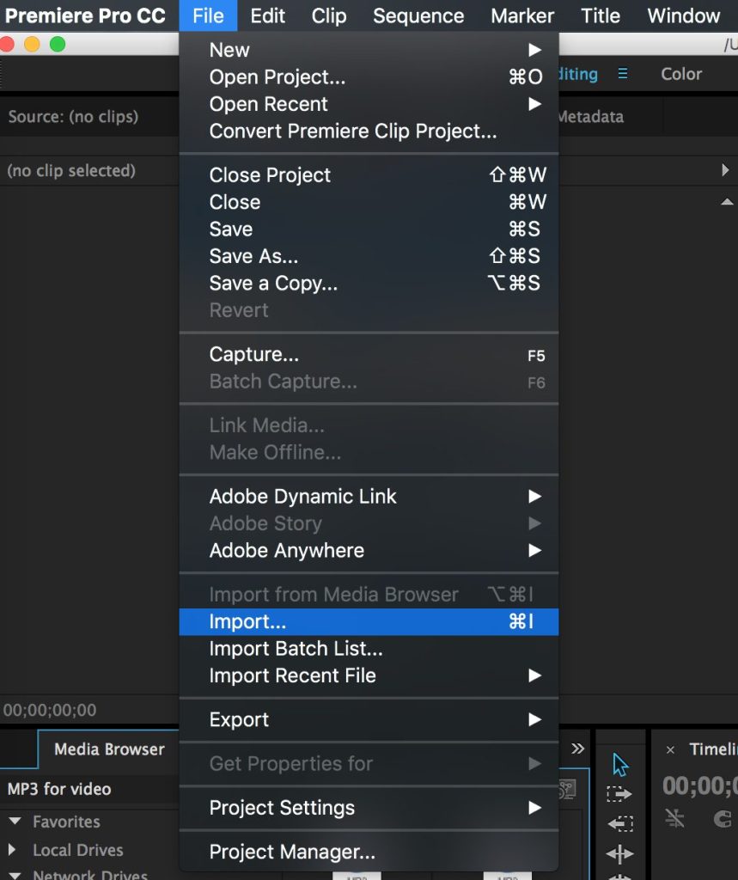Open the Window menu in menu bar
The height and width of the screenshot is (880, 738).
(683, 15)
